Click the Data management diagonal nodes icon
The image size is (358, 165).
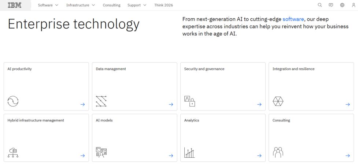102,101
